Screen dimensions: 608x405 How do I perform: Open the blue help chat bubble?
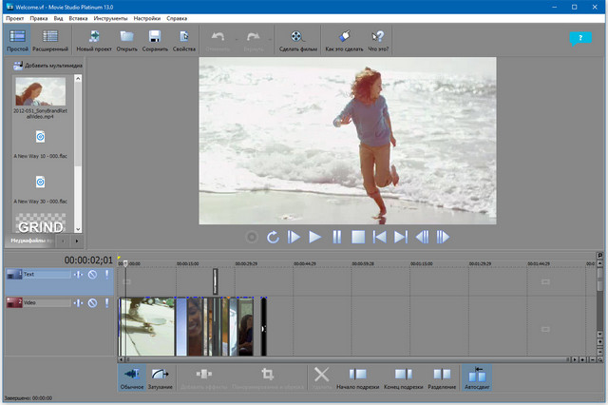click(x=580, y=38)
